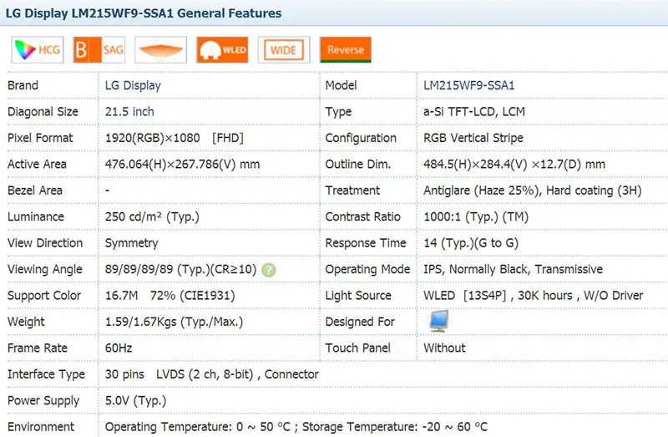The width and height of the screenshot is (668, 437).
Task: Click the WIDE feature badge
Action: [x=284, y=50]
